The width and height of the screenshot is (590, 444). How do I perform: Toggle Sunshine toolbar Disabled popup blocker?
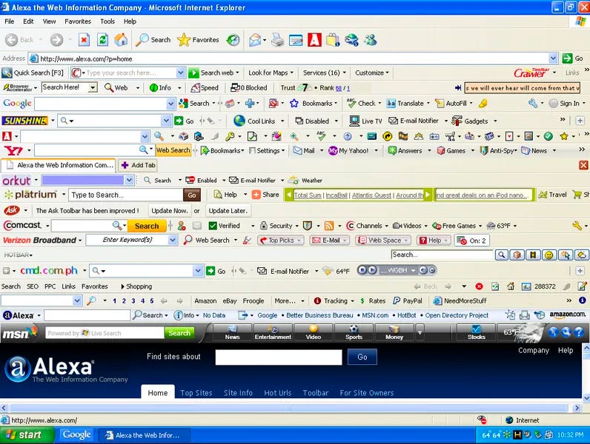click(x=312, y=121)
